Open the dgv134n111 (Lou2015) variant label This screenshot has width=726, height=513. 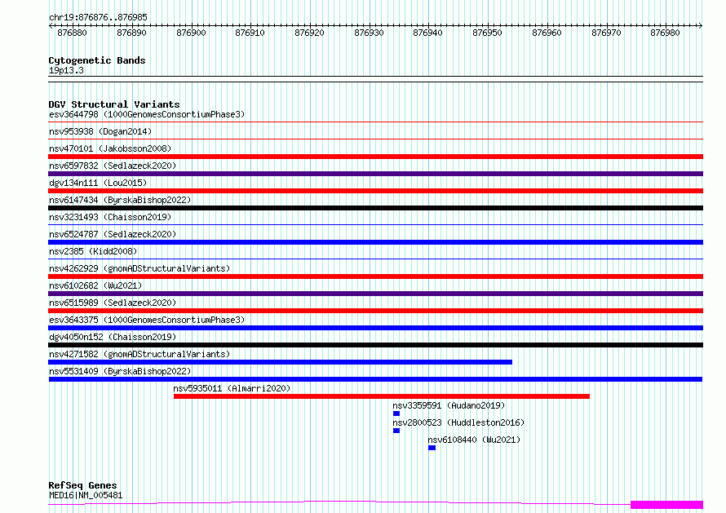[98, 183]
